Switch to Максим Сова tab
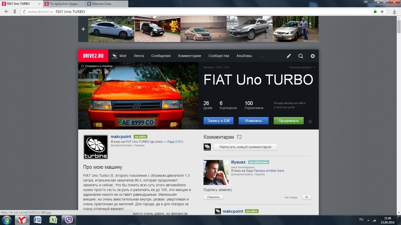401x225 pixels. pyautogui.click(x=107, y=4)
